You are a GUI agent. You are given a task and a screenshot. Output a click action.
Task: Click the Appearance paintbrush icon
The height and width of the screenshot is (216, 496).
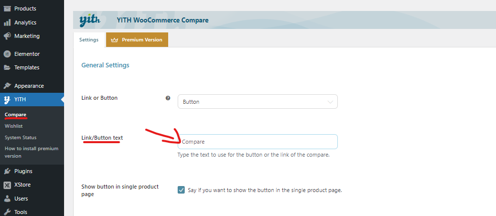(8, 86)
